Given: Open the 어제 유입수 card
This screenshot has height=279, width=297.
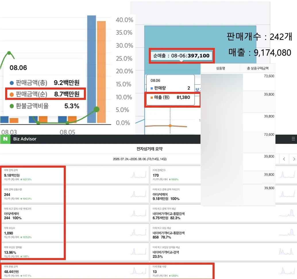Looking at the screenshot, I should (x=75, y=232).
